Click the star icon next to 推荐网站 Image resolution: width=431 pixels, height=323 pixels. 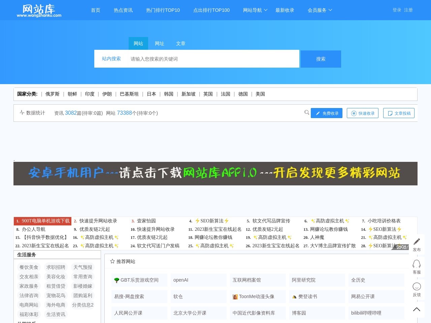112,261
